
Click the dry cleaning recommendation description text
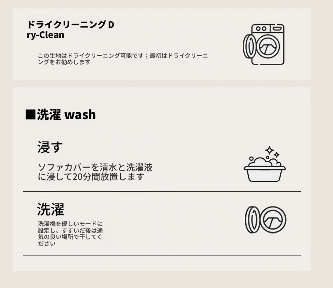point(123,59)
